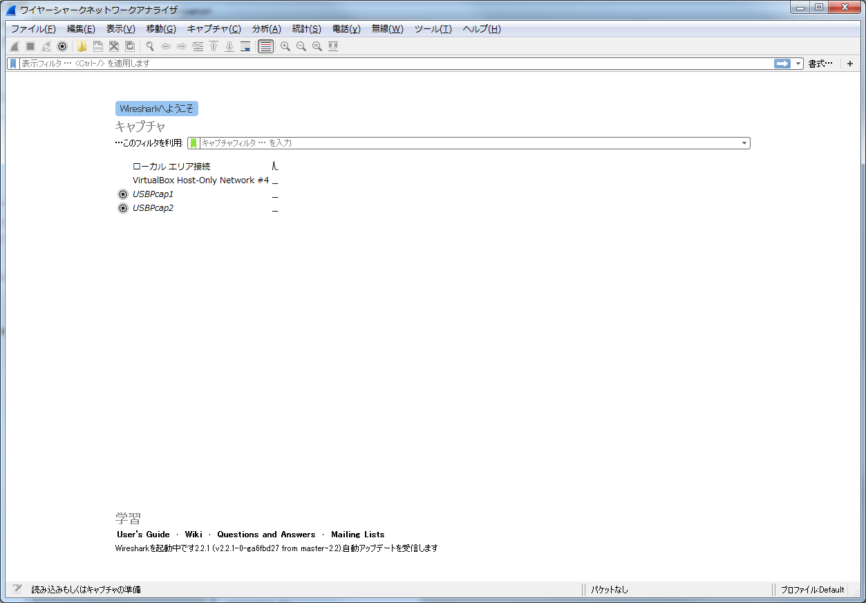Close the capture file from the toolbar
Image resolution: width=866 pixels, height=603 pixels.
point(114,46)
